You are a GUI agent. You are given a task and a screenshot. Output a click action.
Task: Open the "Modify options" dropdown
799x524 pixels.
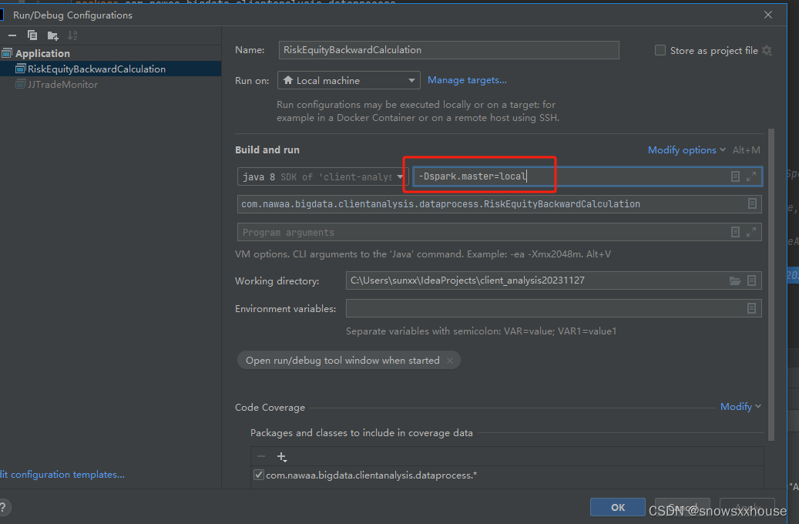[683, 149]
